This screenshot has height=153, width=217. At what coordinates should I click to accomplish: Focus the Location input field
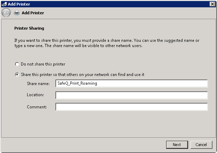tap(131, 95)
